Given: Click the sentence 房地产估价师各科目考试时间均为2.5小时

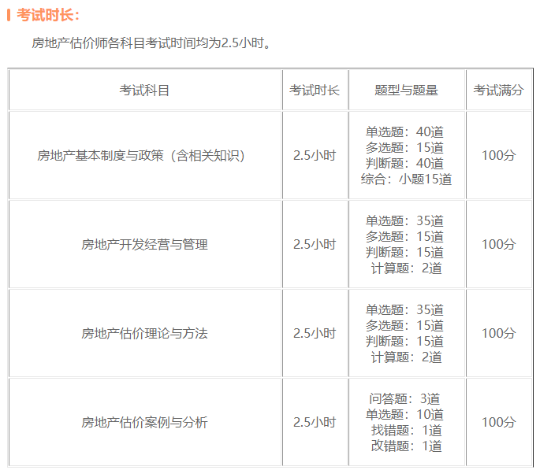Looking at the screenshot, I should click(x=153, y=43).
